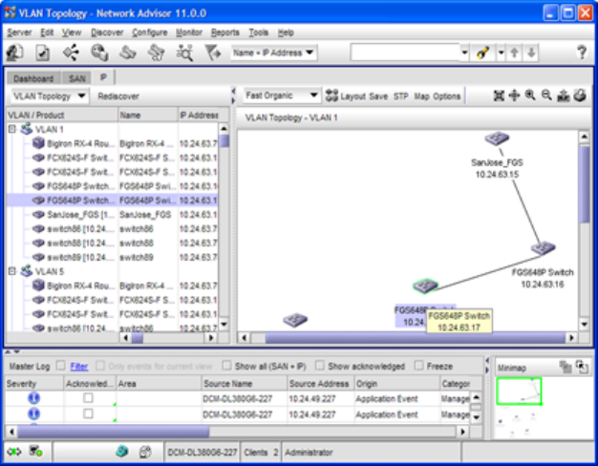This screenshot has height=466, width=598.
Task: Click the connection status icon in status bar
Action: coord(14,452)
